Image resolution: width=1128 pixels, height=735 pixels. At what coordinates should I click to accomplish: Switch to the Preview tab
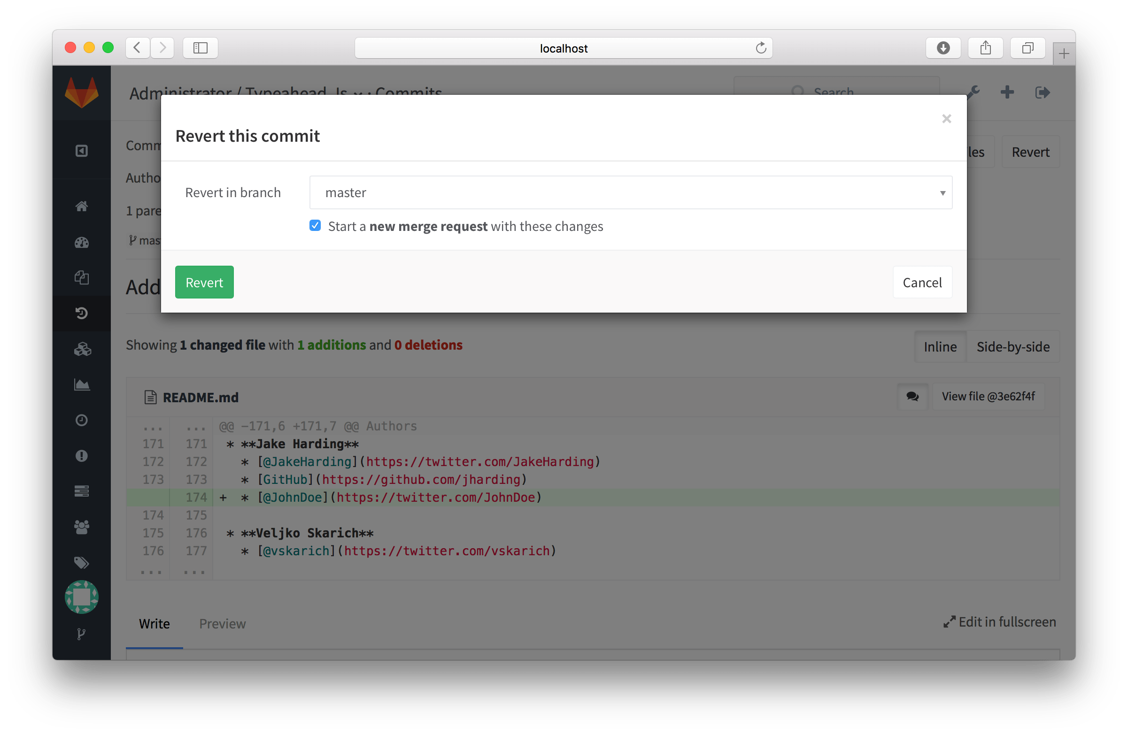tap(222, 624)
